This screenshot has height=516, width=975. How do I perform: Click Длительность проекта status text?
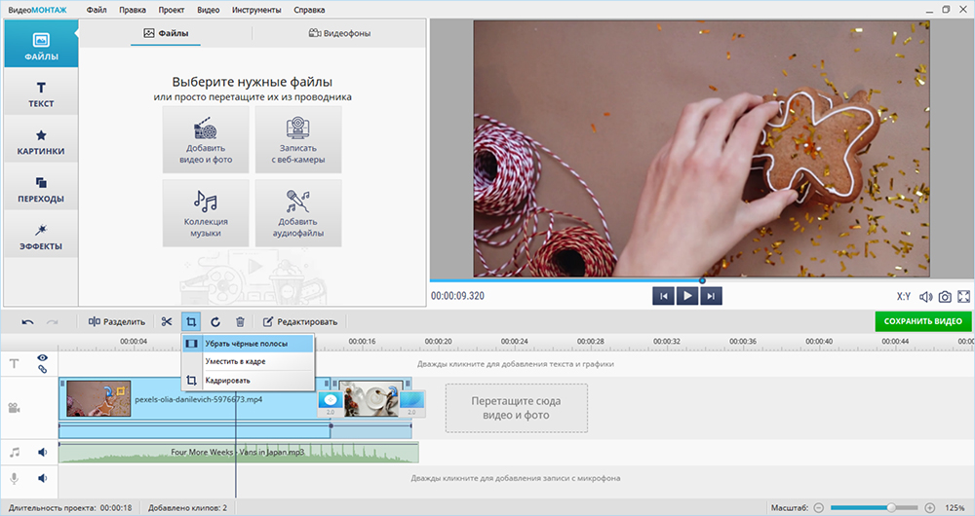pyautogui.click(x=70, y=508)
